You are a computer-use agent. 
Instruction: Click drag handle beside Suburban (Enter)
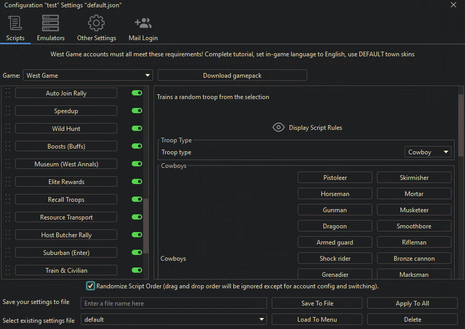pyautogui.click(x=8, y=253)
